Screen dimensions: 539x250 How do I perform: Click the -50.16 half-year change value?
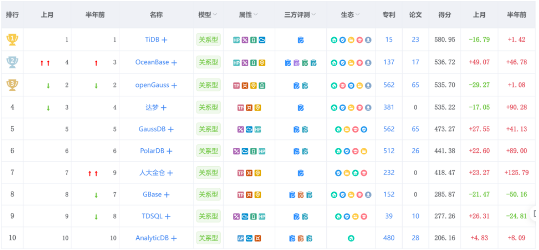pos(516,195)
